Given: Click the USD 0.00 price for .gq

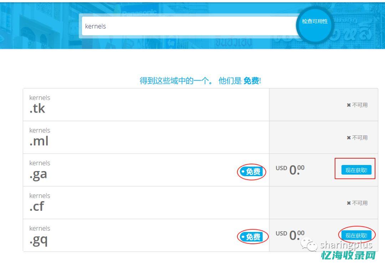Looking at the screenshot, I should [290, 235].
